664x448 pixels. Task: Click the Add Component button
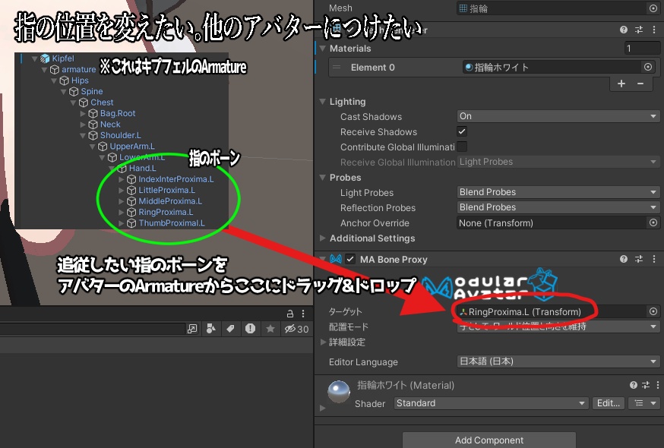[x=489, y=440]
